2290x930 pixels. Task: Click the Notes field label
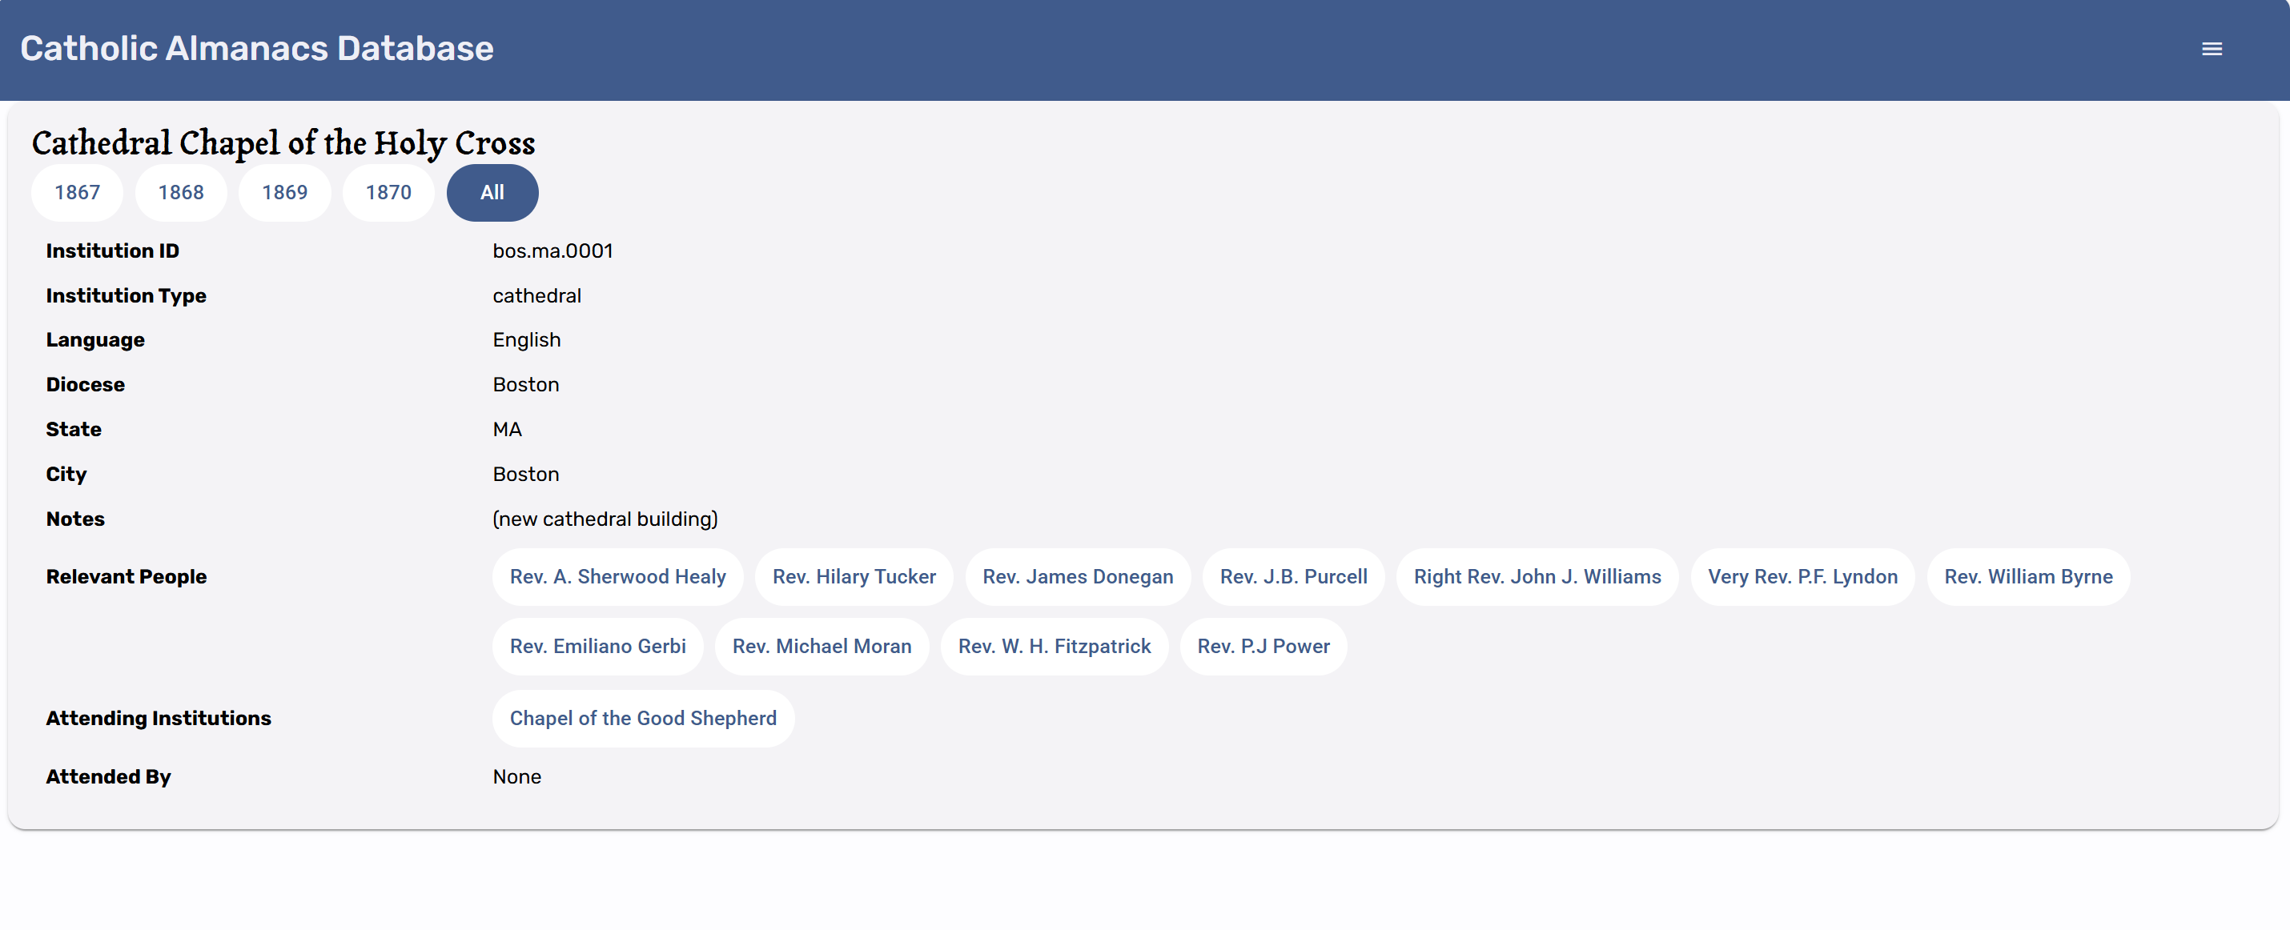point(75,519)
